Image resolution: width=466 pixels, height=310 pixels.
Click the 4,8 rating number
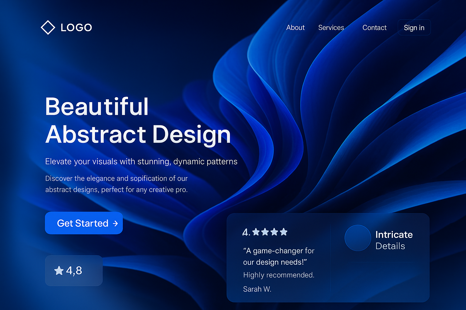(74, 270)
